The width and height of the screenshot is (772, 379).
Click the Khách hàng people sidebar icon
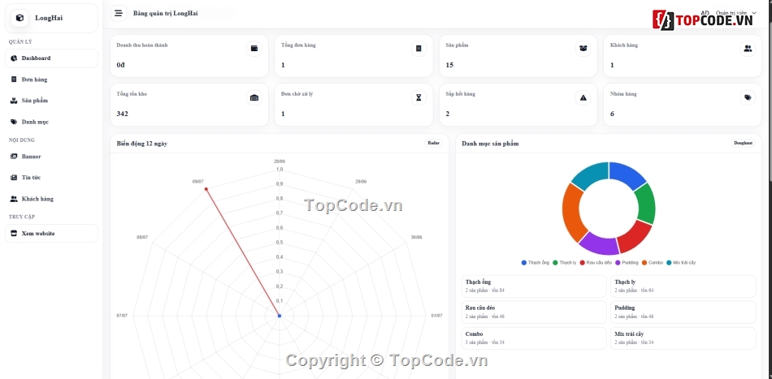click(x=14, y=199)
